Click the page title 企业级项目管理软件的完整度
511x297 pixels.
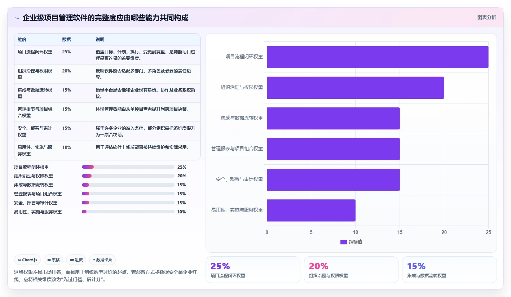pyautogui.click(x=105, y=18)
